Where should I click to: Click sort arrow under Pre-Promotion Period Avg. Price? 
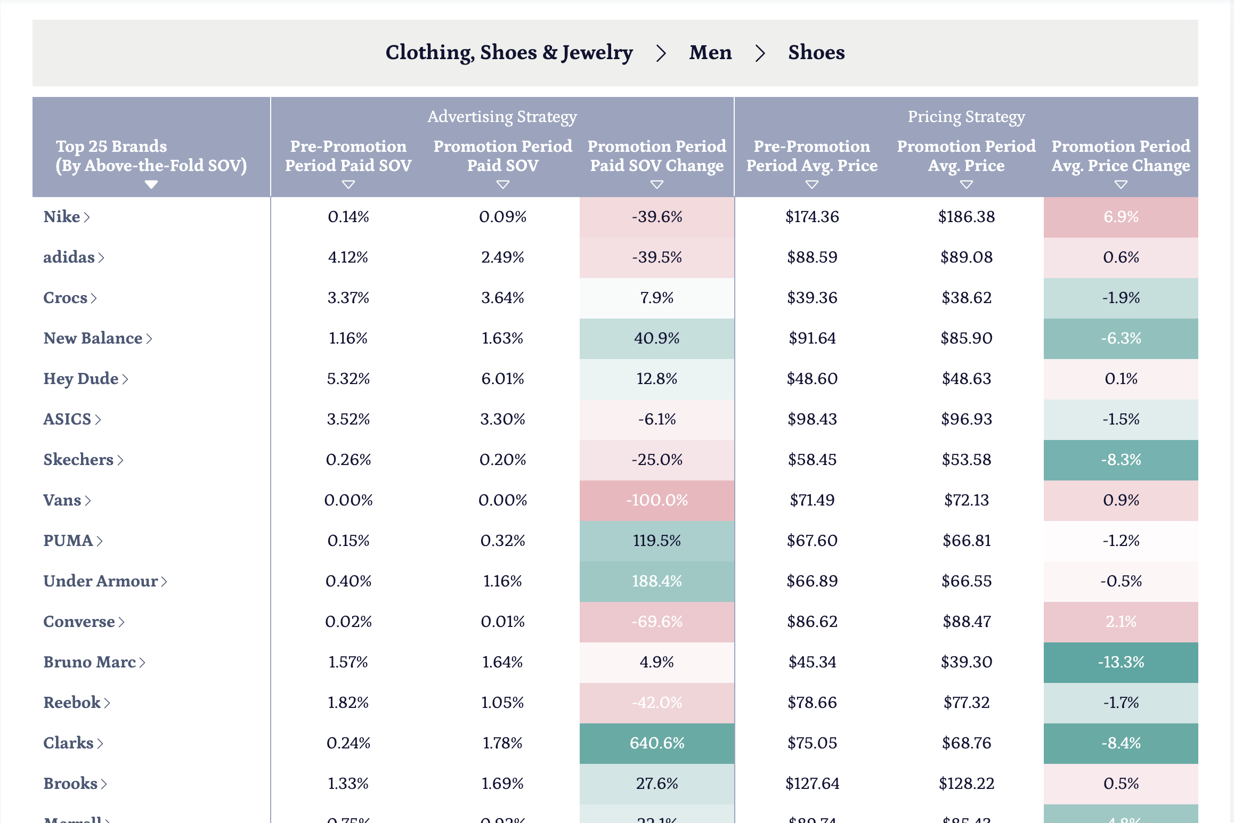[811, 184]
